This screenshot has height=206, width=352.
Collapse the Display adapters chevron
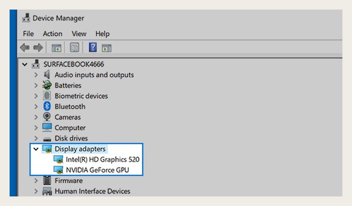36,149
